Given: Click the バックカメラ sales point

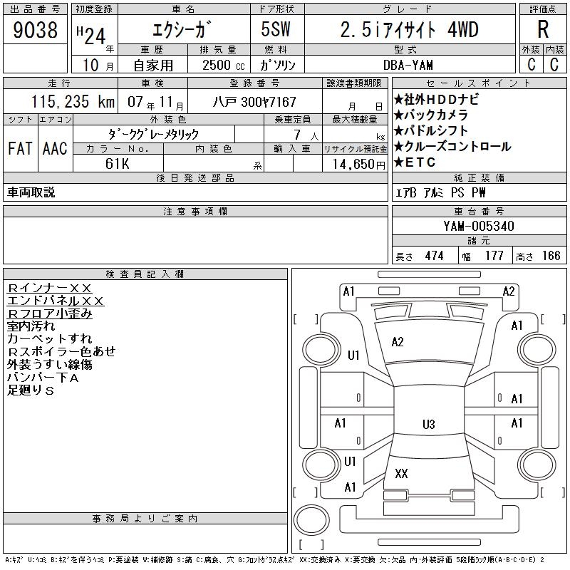Looking at the screenshot, I should pos(431,115).
